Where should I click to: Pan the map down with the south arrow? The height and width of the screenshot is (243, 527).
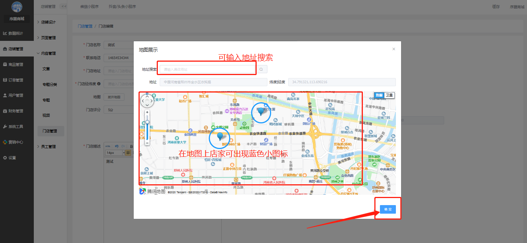147,105
